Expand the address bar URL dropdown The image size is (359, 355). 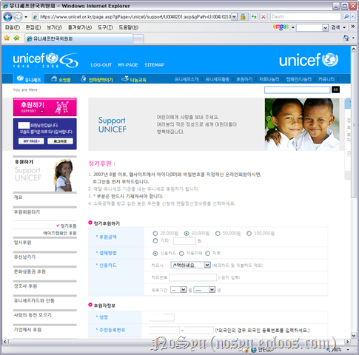[234, 17]
